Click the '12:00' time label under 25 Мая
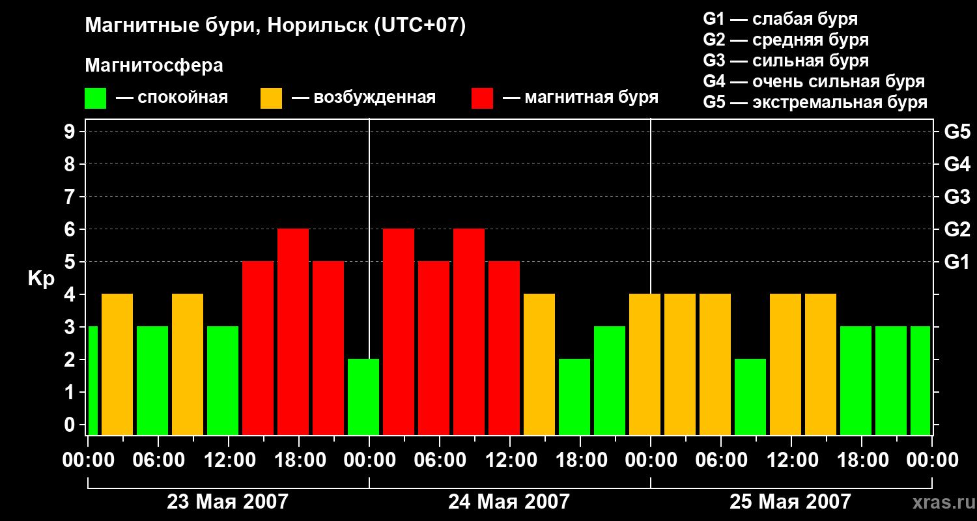977x521 pixels. (x=791, y=460)
